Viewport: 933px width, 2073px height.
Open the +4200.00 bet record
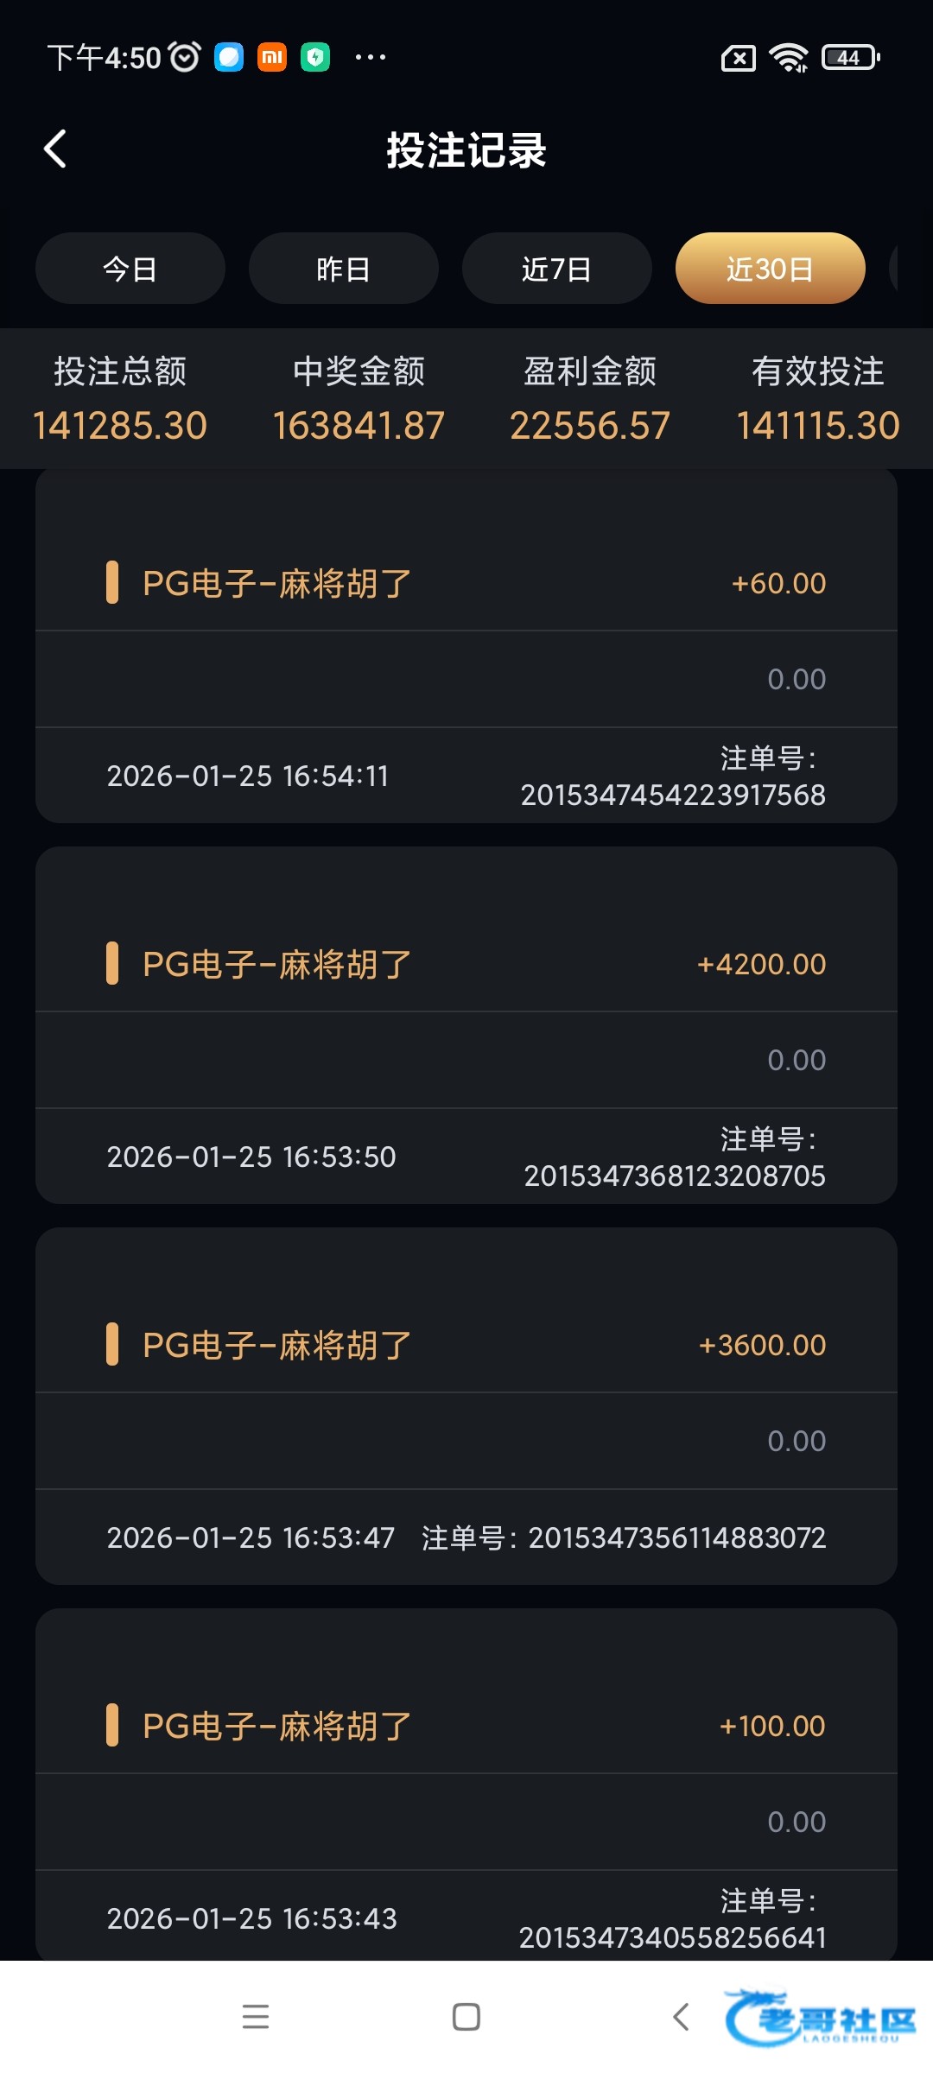(x=466, y=964)
